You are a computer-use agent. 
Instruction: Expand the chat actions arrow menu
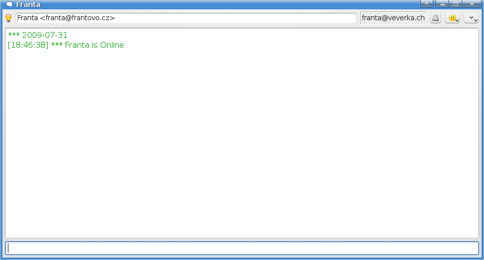point(471,18)
